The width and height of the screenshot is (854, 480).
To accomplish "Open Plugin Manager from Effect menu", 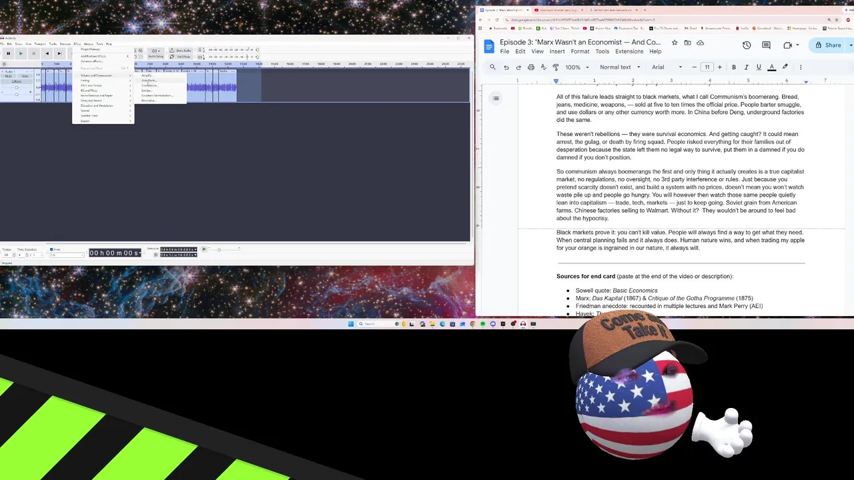I will coord(103,49).
